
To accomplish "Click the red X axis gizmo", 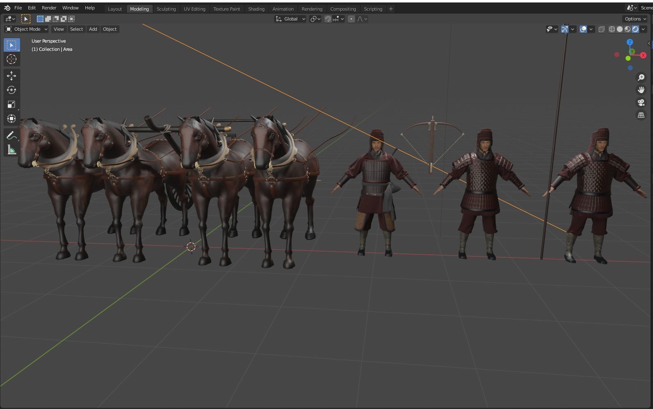I will 643,55.
